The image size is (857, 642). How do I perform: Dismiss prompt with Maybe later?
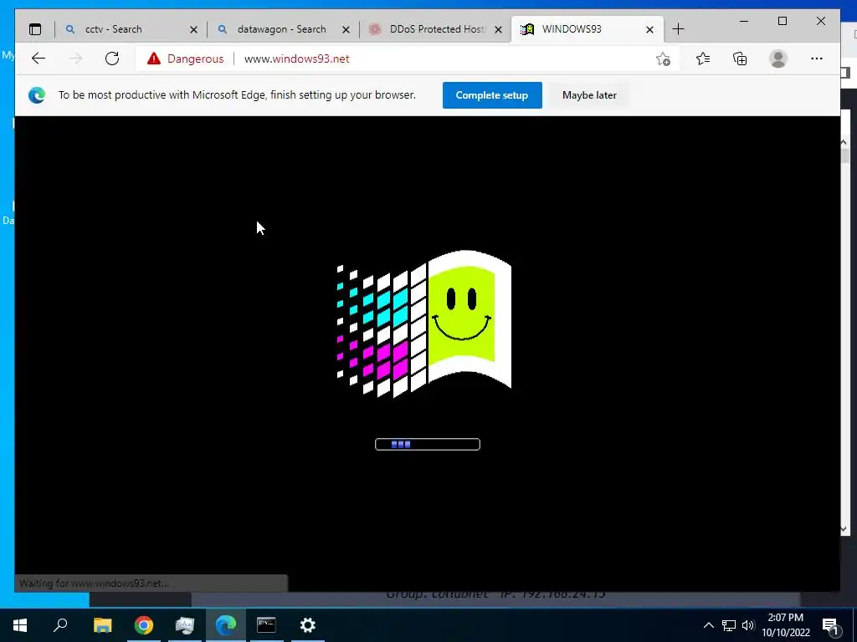589,95
